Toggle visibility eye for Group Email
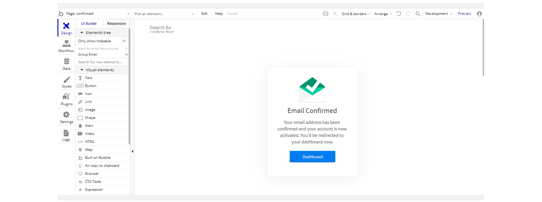This screenshot has width=542, height=202. coord(126,55)
